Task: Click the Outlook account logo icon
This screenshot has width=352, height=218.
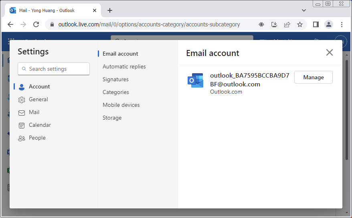Action: [x=195, y=80]
